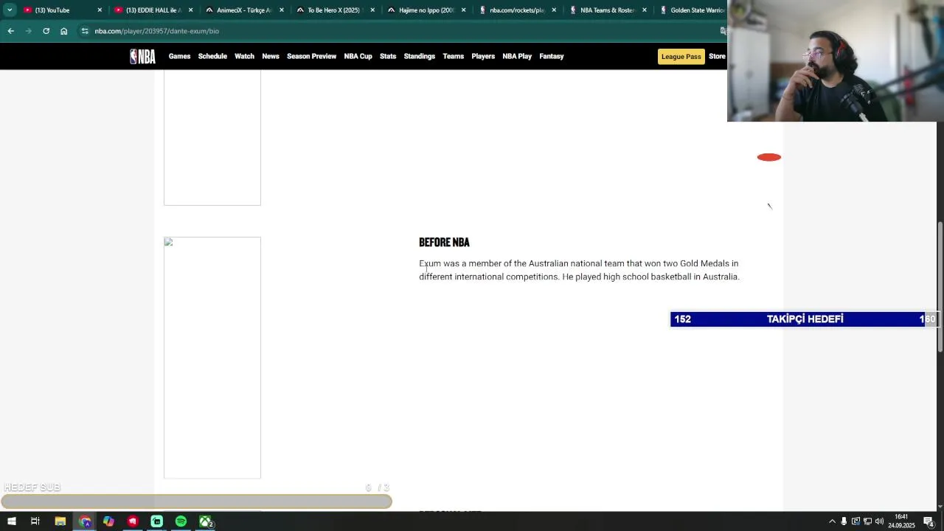Click the Chrome taskbar icon
Image resolution: width=944 pixels, height=531 pixels.
85,521
